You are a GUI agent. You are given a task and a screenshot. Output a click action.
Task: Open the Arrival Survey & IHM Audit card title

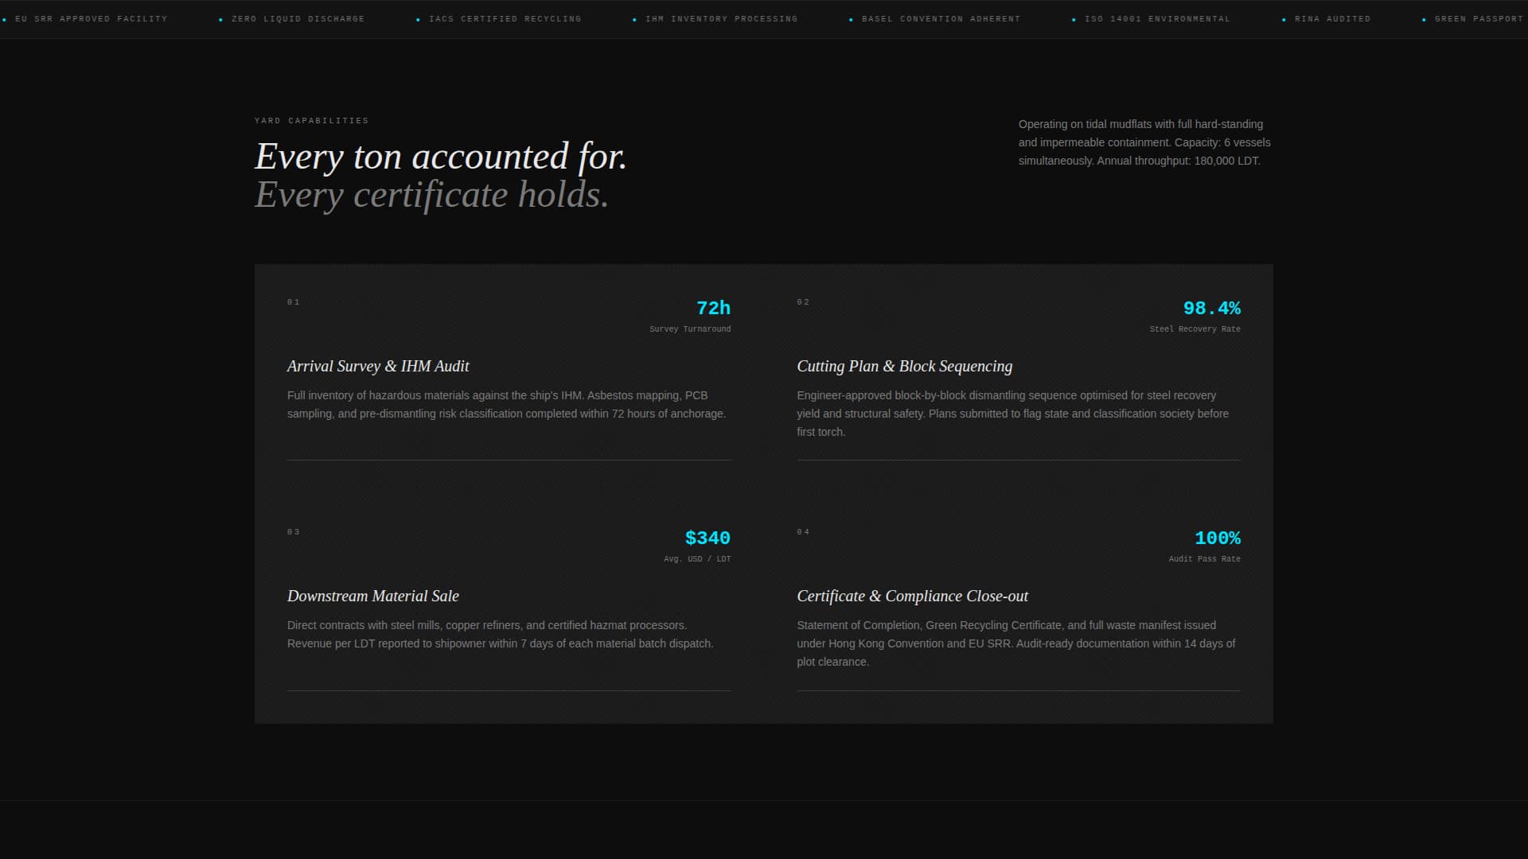[x=378, y=366]
